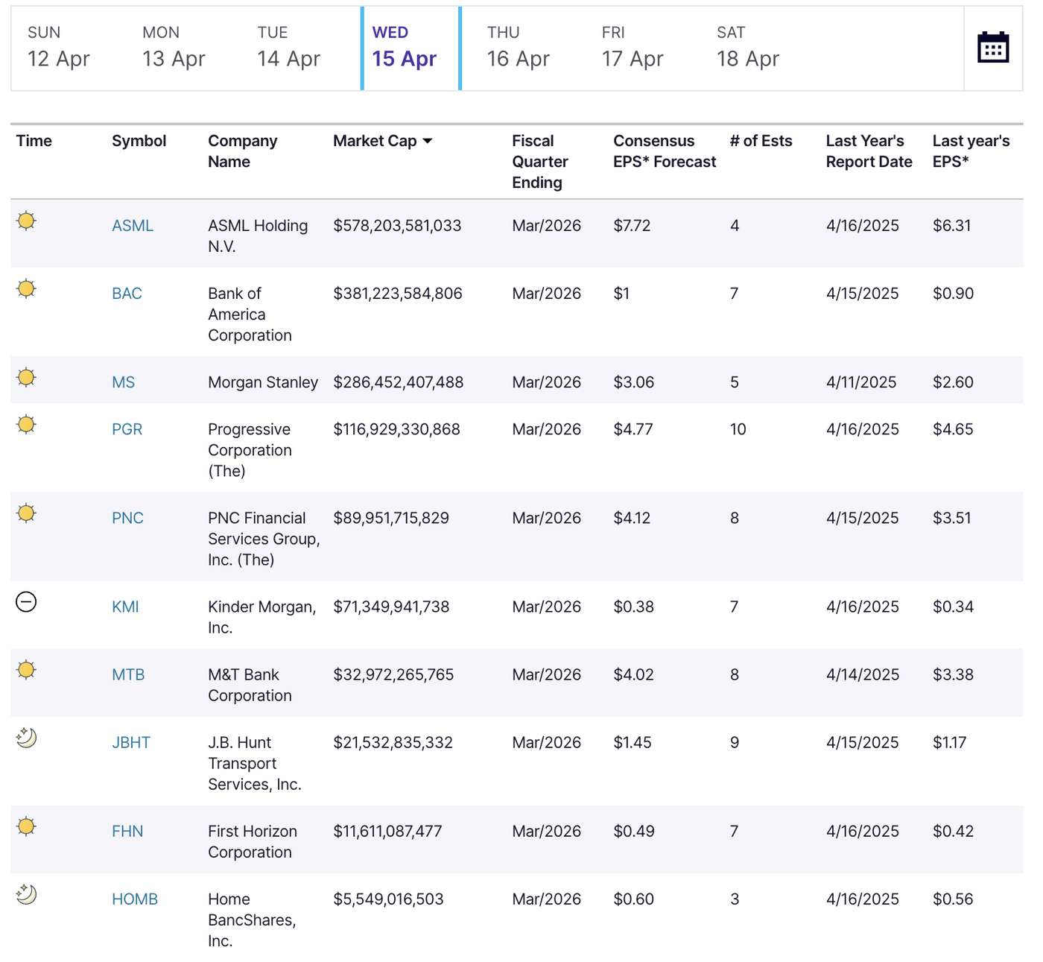
Task: Click the company name First Horizon Corporation
Action: click(x=253, y=841)
